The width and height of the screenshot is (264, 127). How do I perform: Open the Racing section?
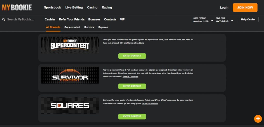pyautogui.click(x=107, y=8)
